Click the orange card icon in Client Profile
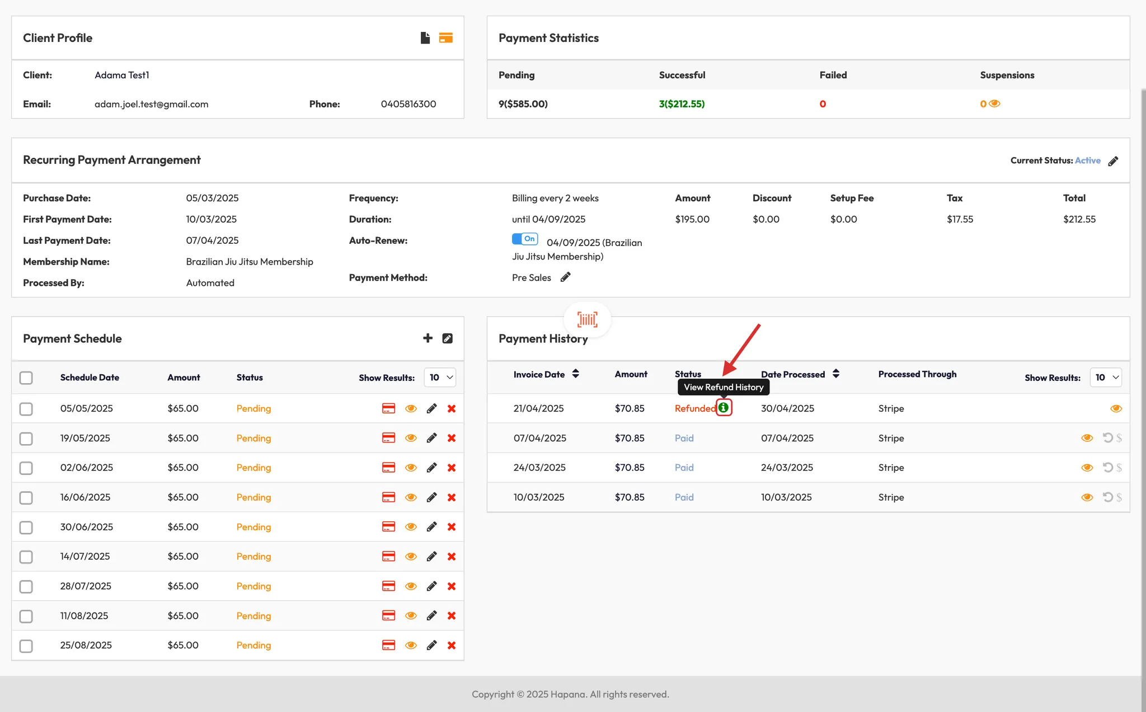Viewport: 1146px width, 712px height. (x=446, y=38)
